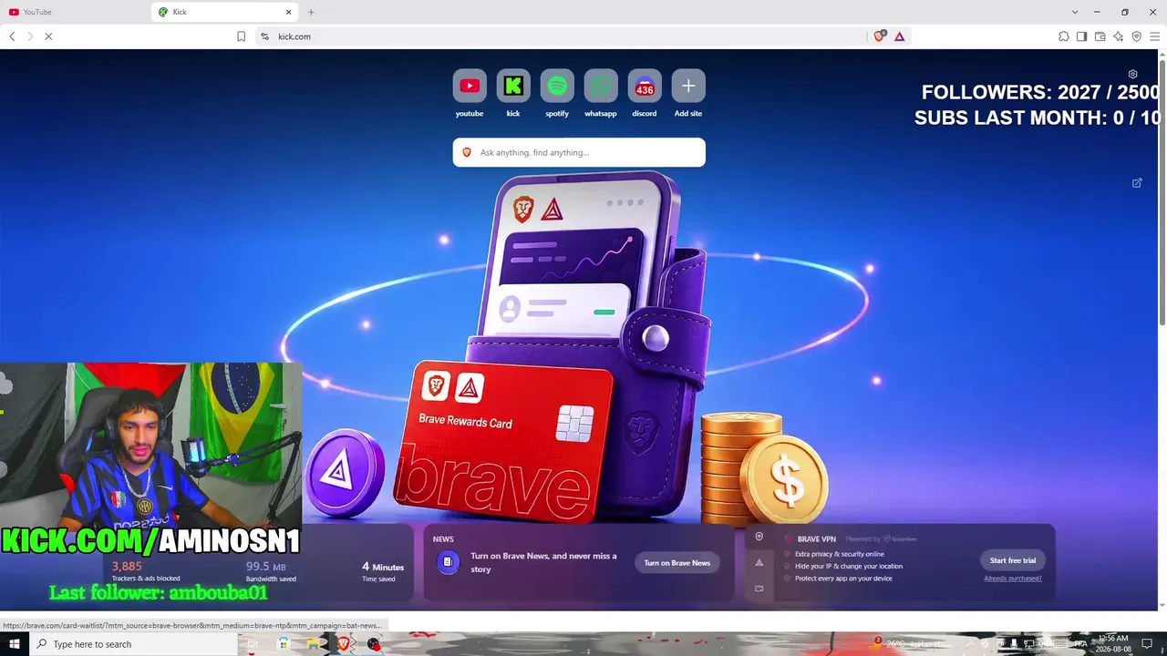Screen dimensions: 1167x656
Task: Open Leo AI sparkle icon
Action: point(1118,36)
